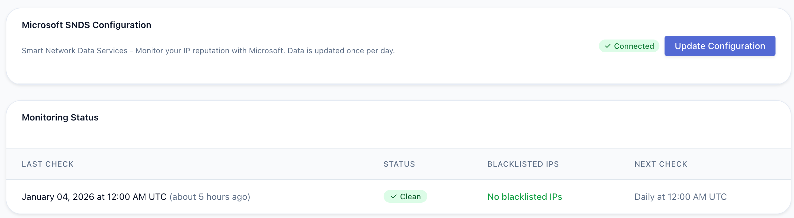Viewport: 794px width, 218px height.
Task: Click the No blacklisted IPs text
Action: click(x=525, y=197)
